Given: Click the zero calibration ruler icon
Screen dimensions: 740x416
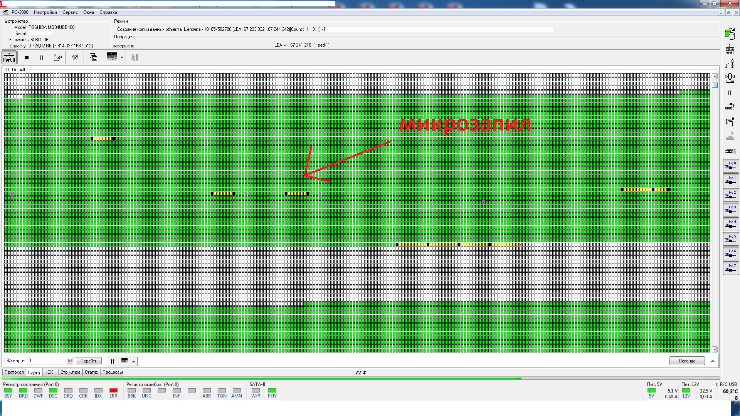Looking at the screenshot, I should pyautogui.click(x=730, y=78).
